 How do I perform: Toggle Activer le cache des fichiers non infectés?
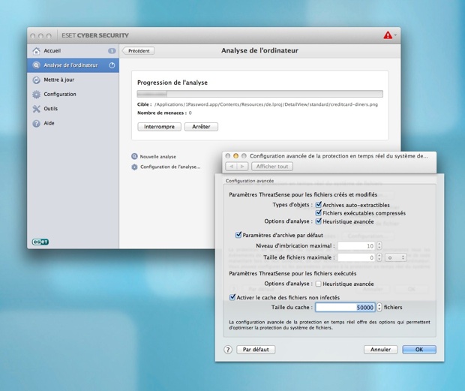(x=232, y=297)
